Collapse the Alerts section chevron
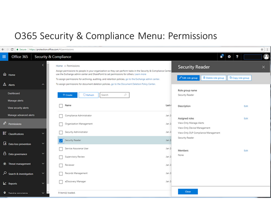This screenshot has width=271, height=203. point(43,84)
